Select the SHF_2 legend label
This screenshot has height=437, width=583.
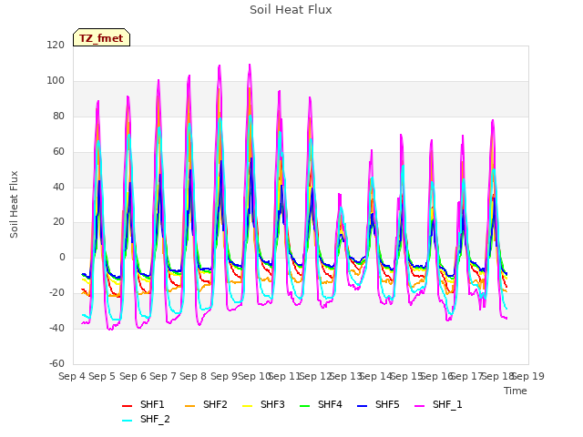pos(155,419)
